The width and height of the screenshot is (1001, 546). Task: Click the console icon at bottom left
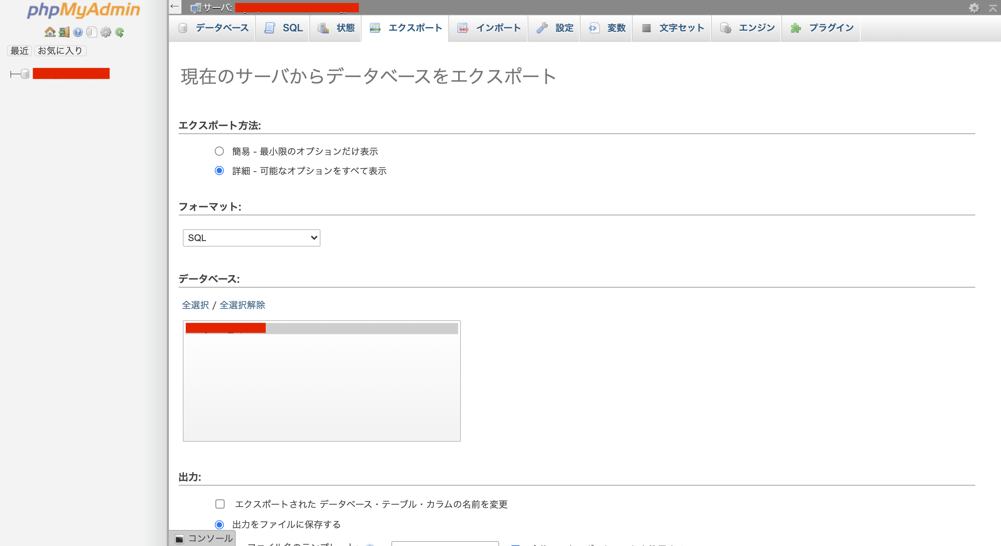click(180, 539)
